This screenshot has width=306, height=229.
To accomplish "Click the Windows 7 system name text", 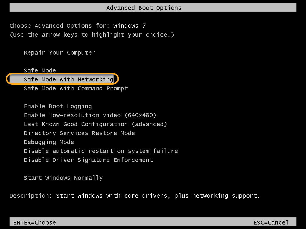I will [130, 26].
